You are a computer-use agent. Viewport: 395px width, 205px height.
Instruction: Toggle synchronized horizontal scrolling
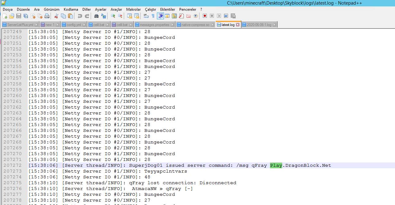click(x=137, y=16)
